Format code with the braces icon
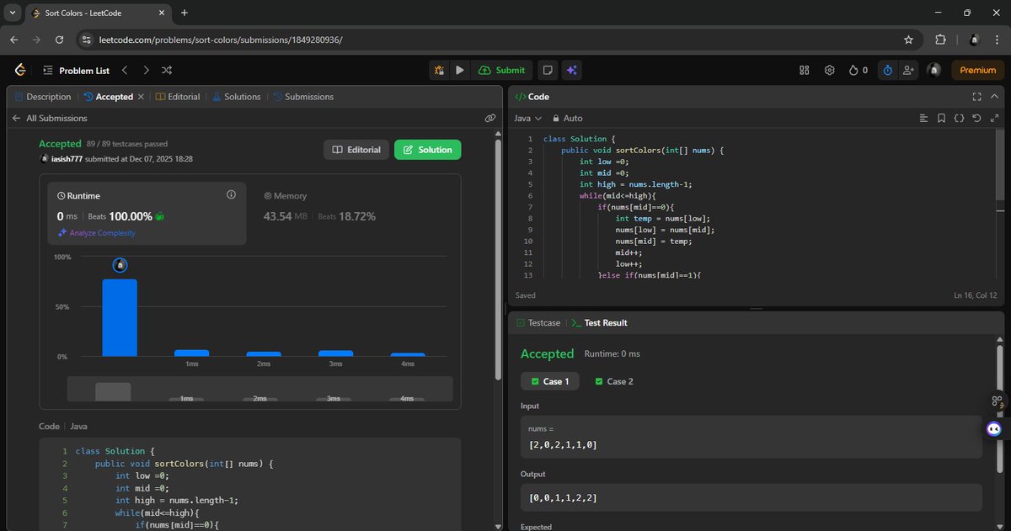The width and height of the screenshot is (1011, 531). pyautogui.click(x=960, y=118)
